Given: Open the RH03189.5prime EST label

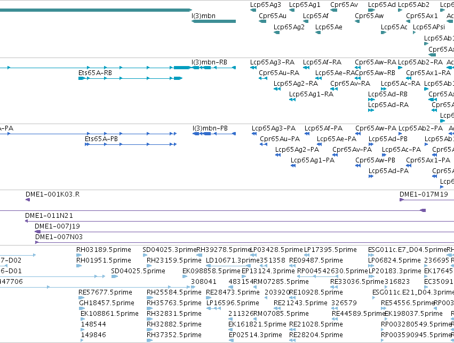Looking at the screenshot, I should (x=103, y=250).
